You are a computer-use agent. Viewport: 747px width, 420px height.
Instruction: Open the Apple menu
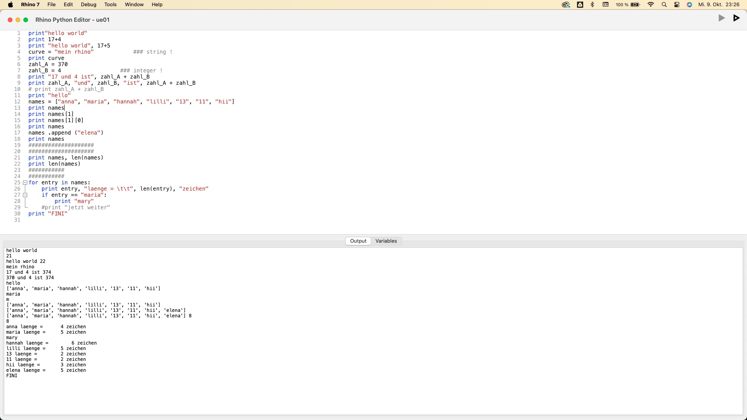click(x=11, y=5)
